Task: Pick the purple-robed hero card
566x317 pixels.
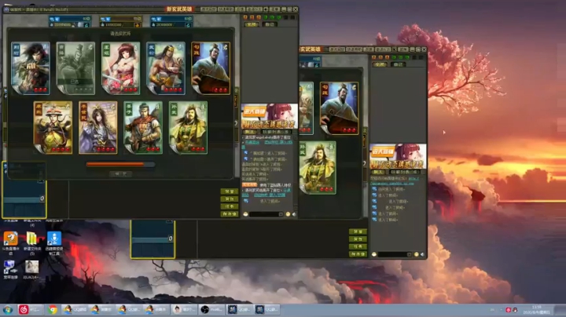Action: [x=97, y=128]
